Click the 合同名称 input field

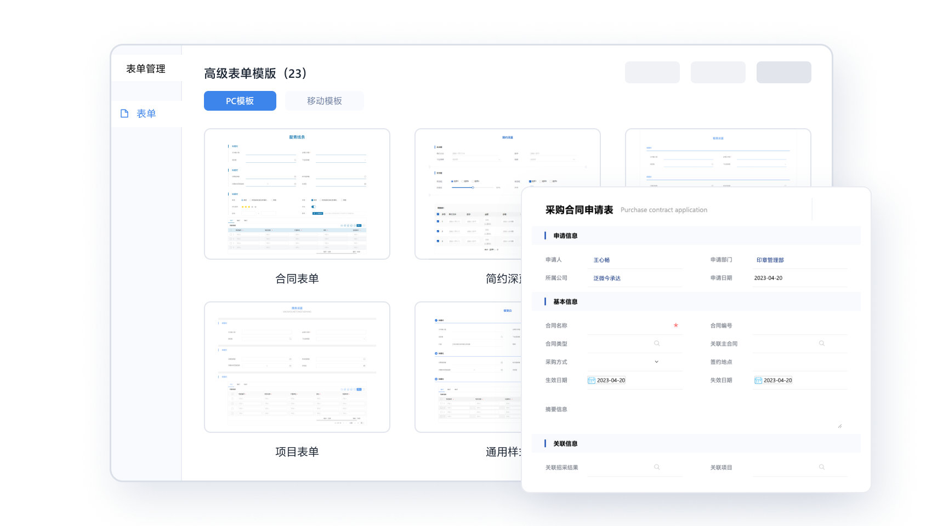point(635,325)
